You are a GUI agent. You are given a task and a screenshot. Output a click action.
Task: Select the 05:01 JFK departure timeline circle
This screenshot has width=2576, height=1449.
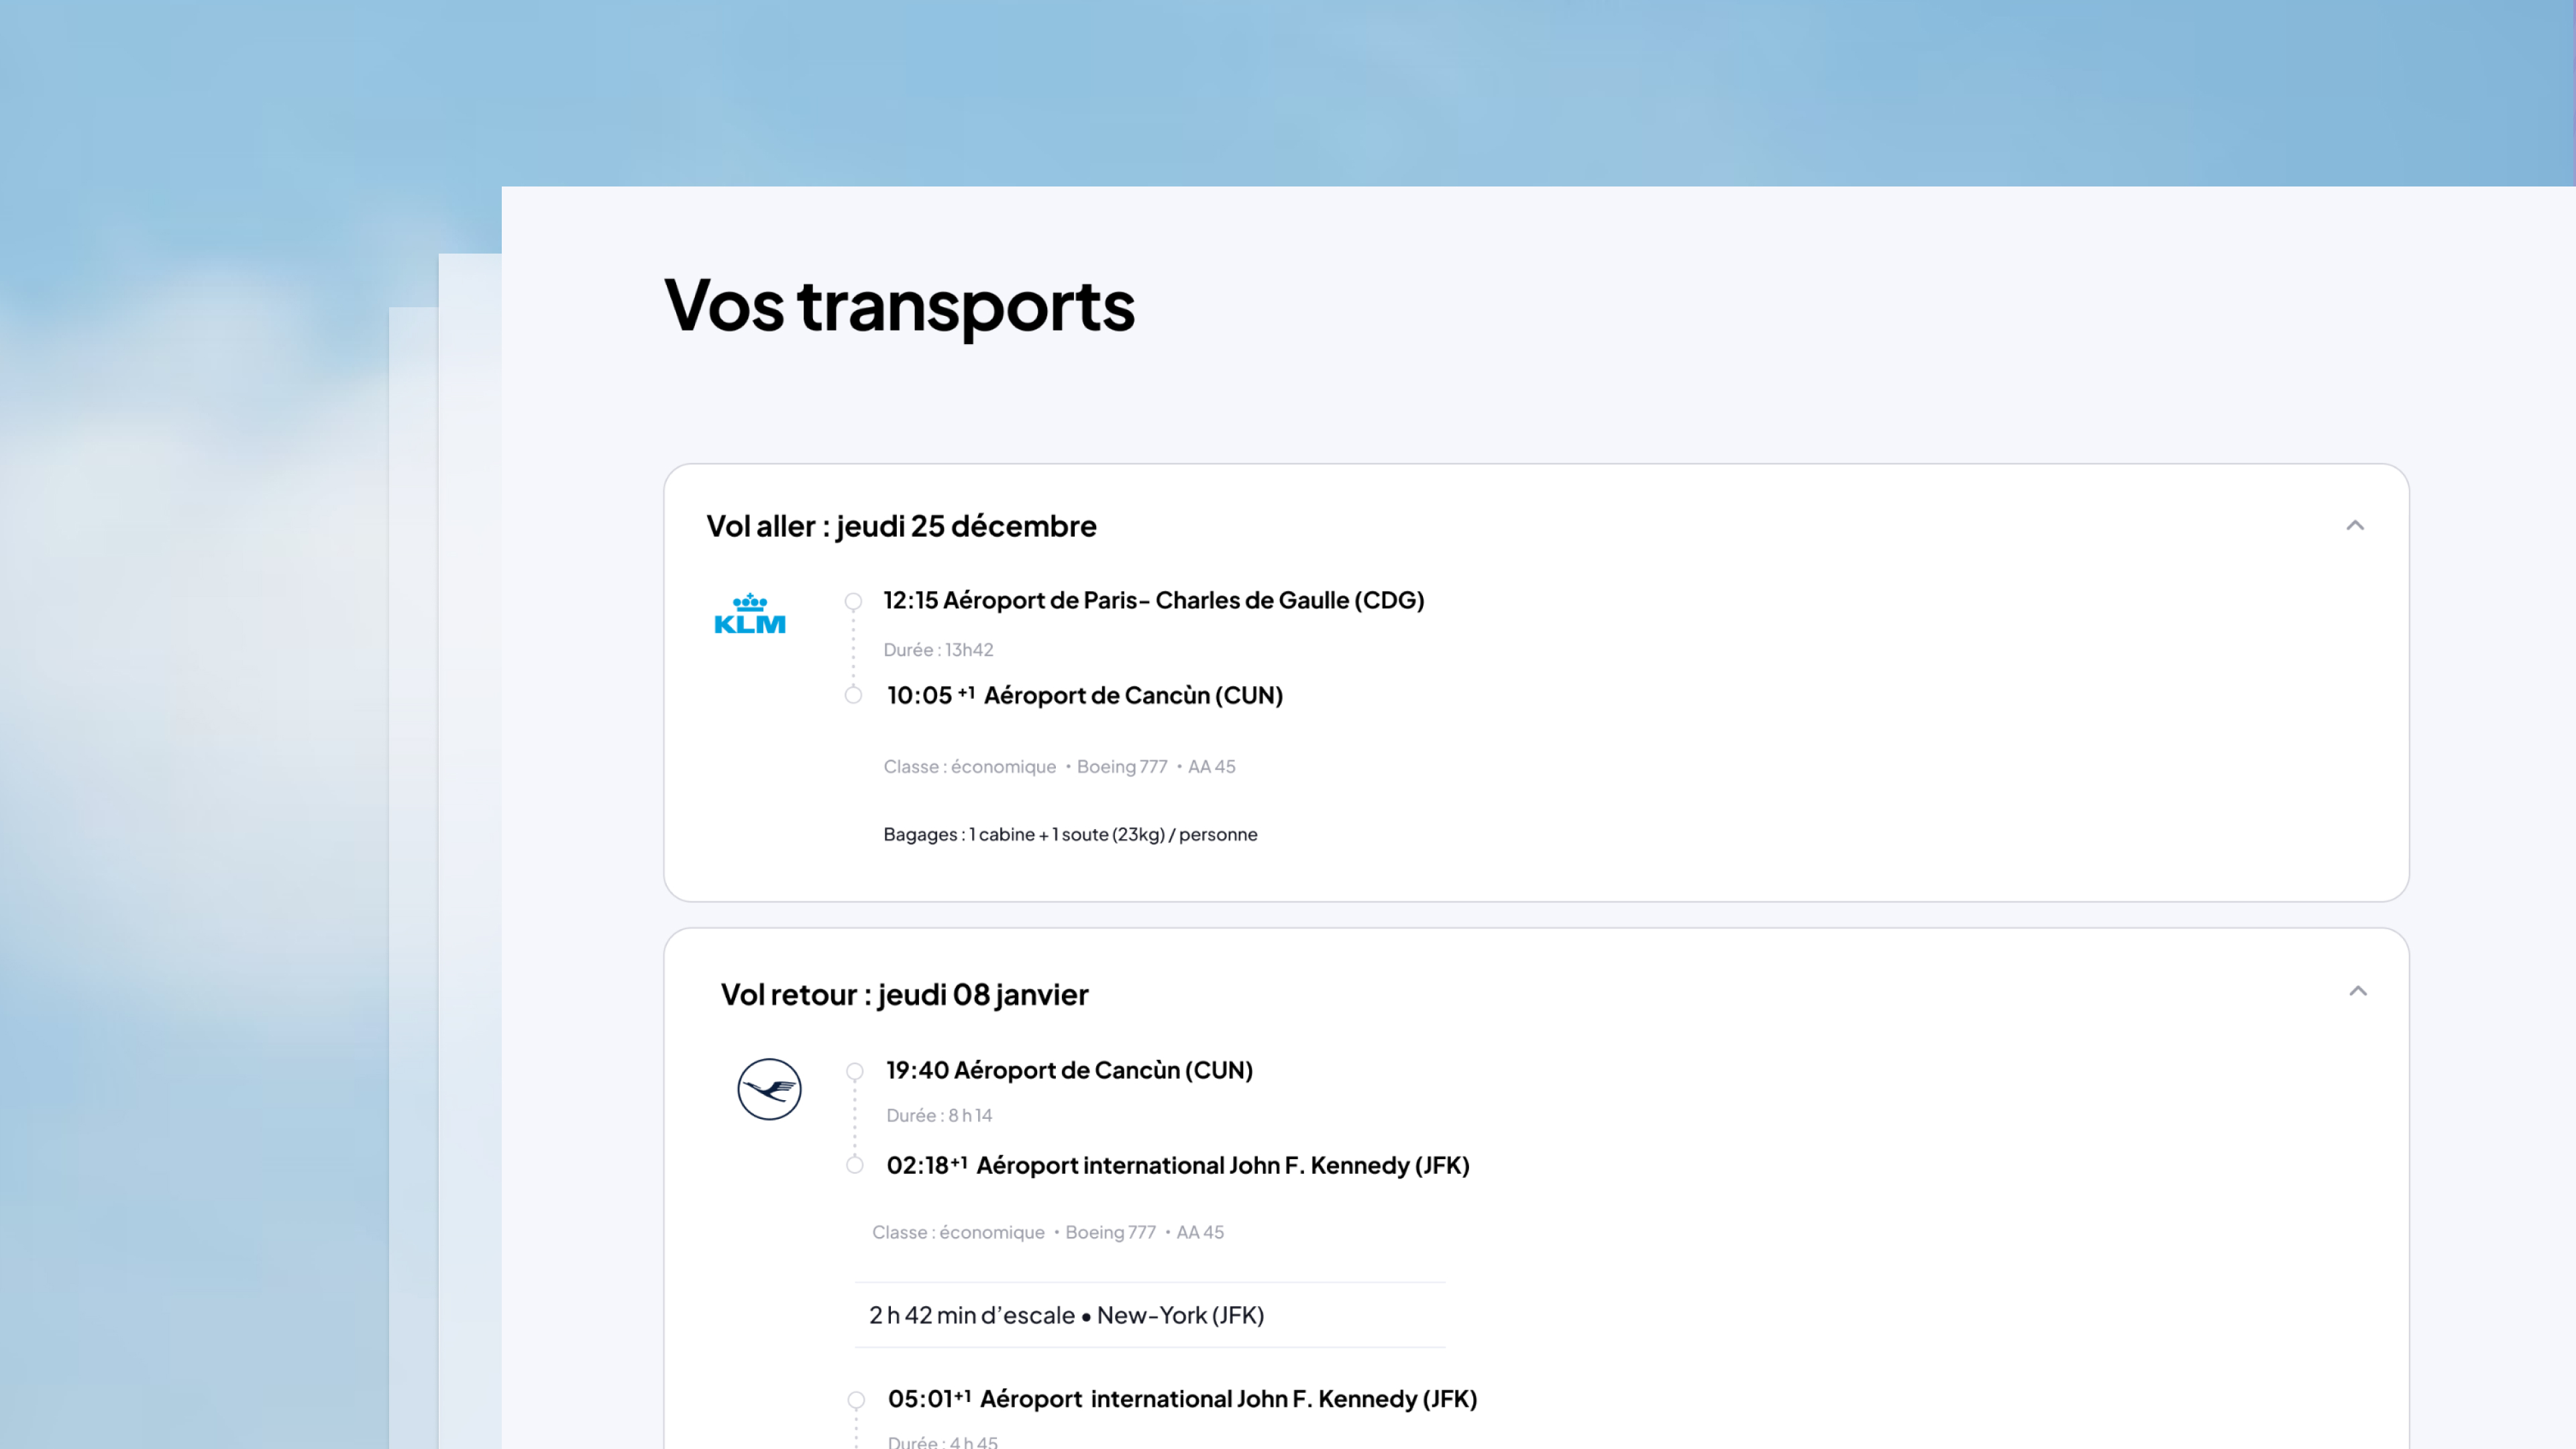pos(856,1400)
